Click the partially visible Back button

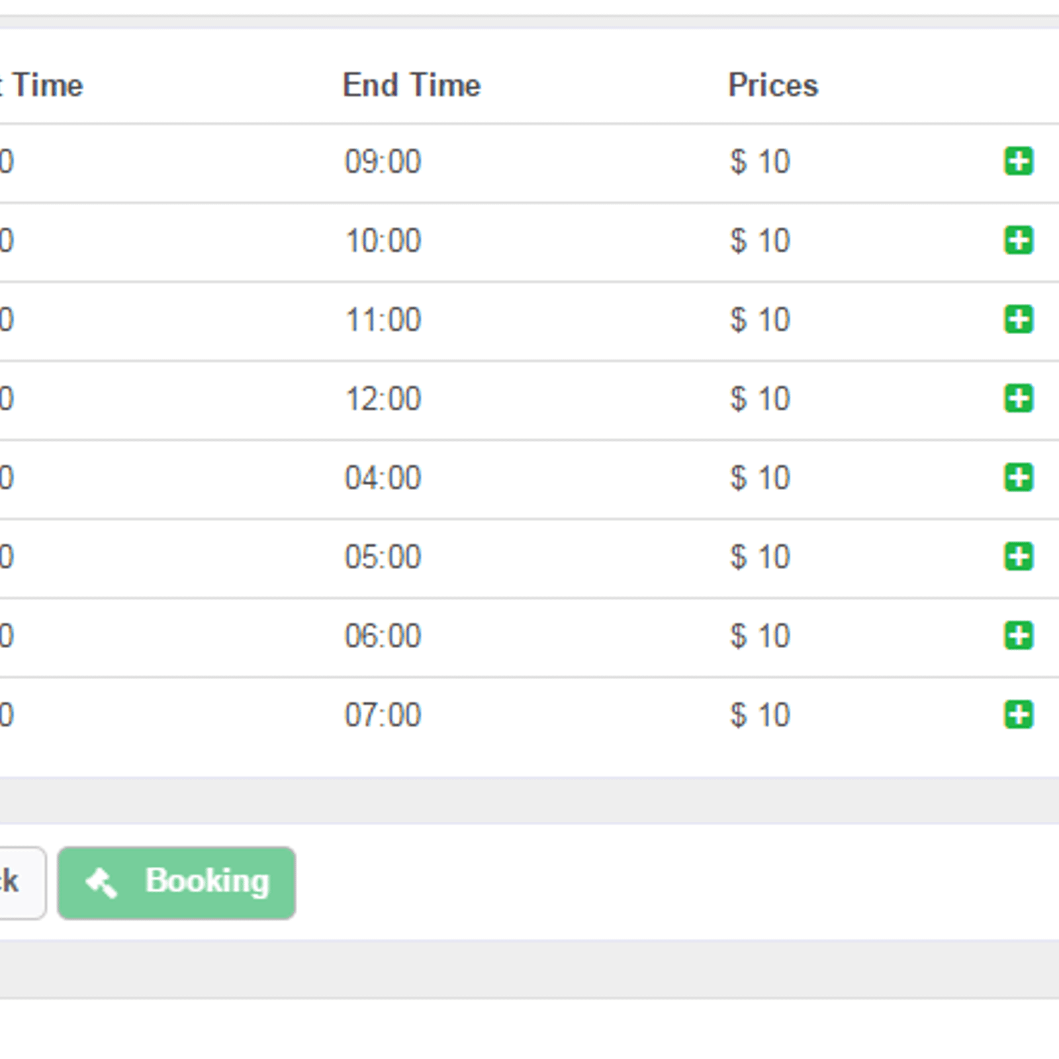pyautogui.click(x=20, y=883)
